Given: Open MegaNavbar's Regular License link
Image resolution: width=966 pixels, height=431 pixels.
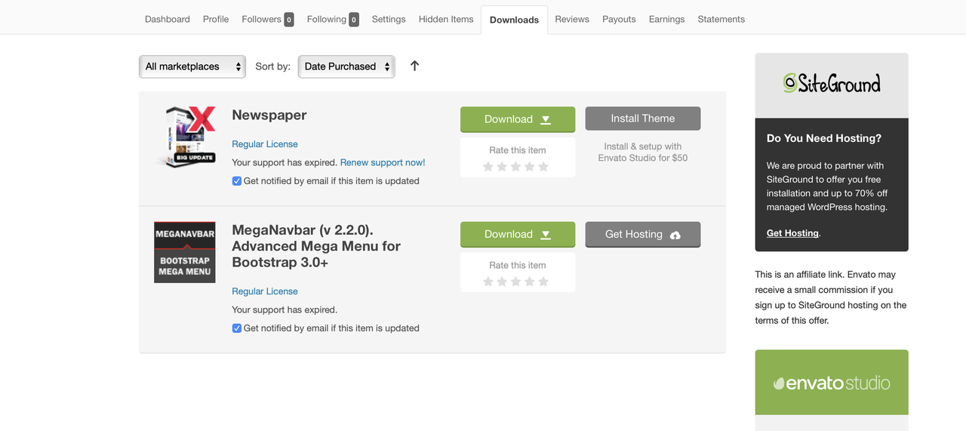Looking at the screenshot, I should pos(265,291).
